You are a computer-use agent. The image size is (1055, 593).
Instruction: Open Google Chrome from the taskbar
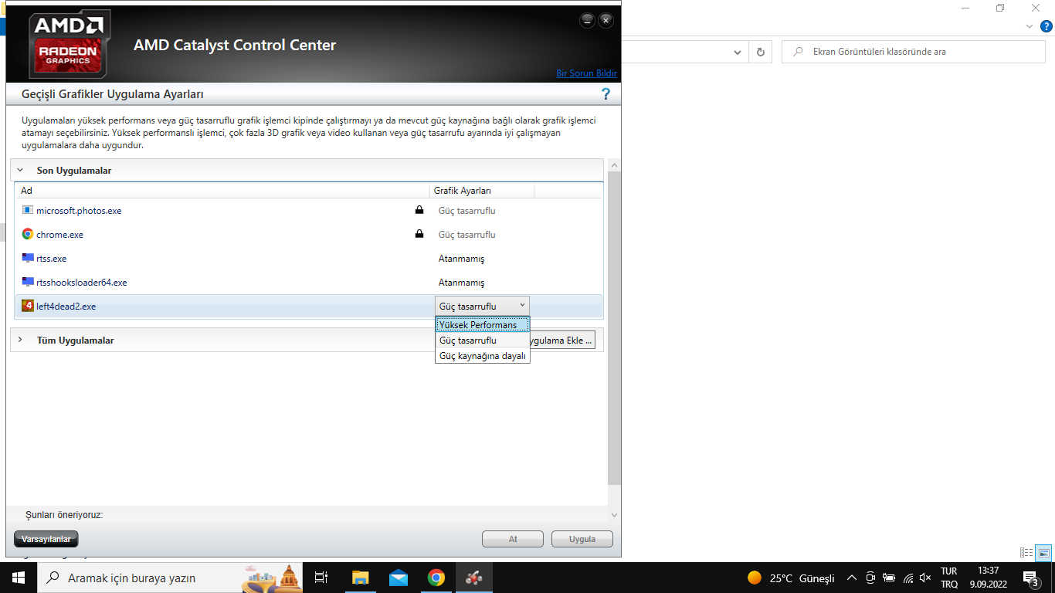pyautogui.click(x=436, y=578)
